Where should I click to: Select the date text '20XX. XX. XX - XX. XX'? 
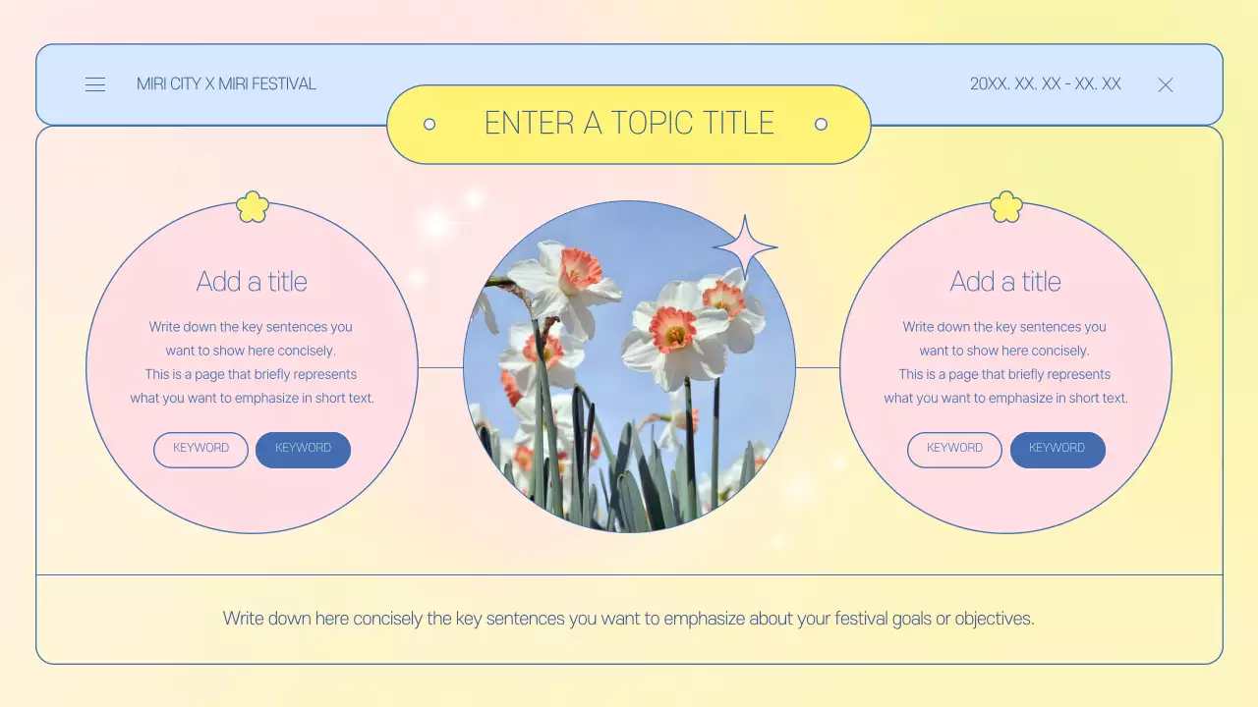pos(1046,84)
